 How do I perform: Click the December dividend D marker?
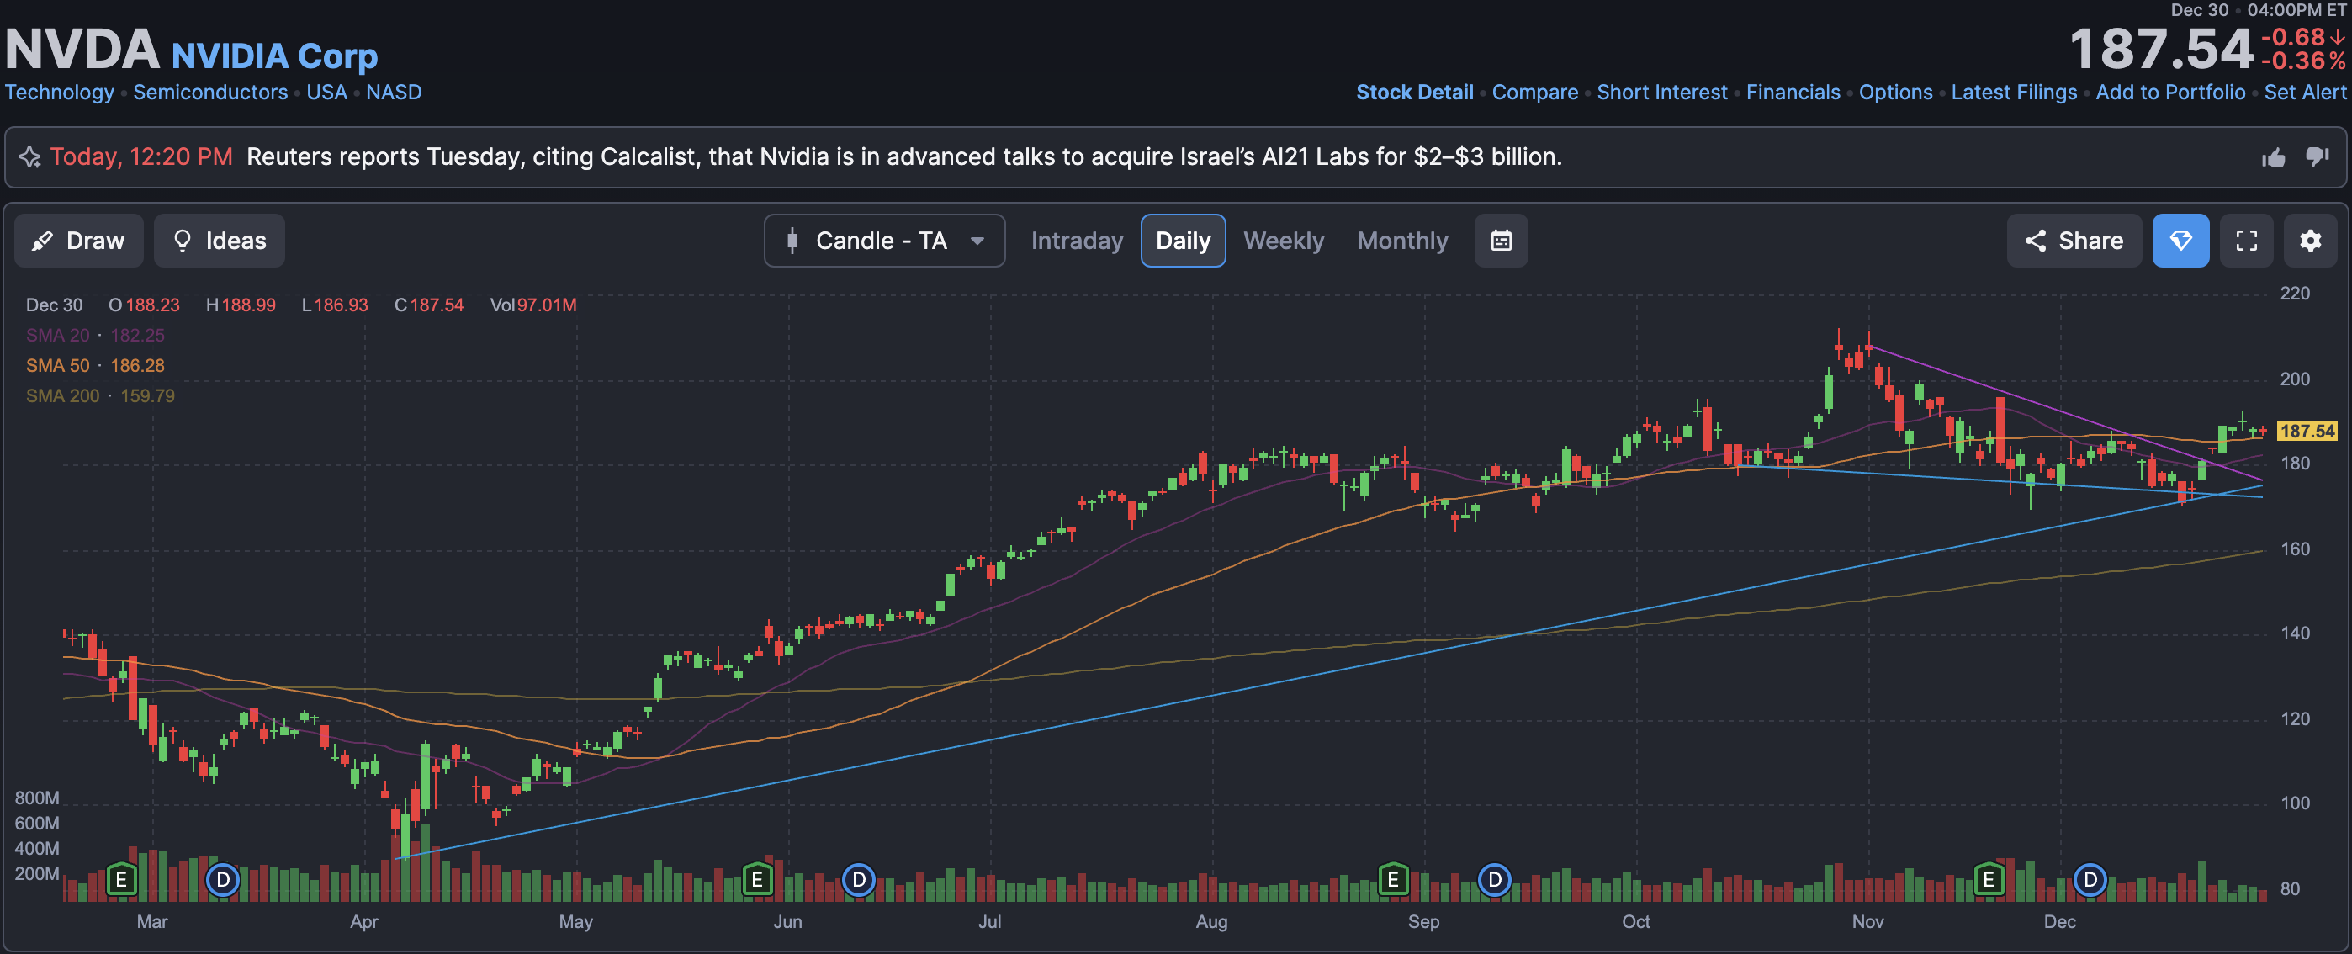2090,880
